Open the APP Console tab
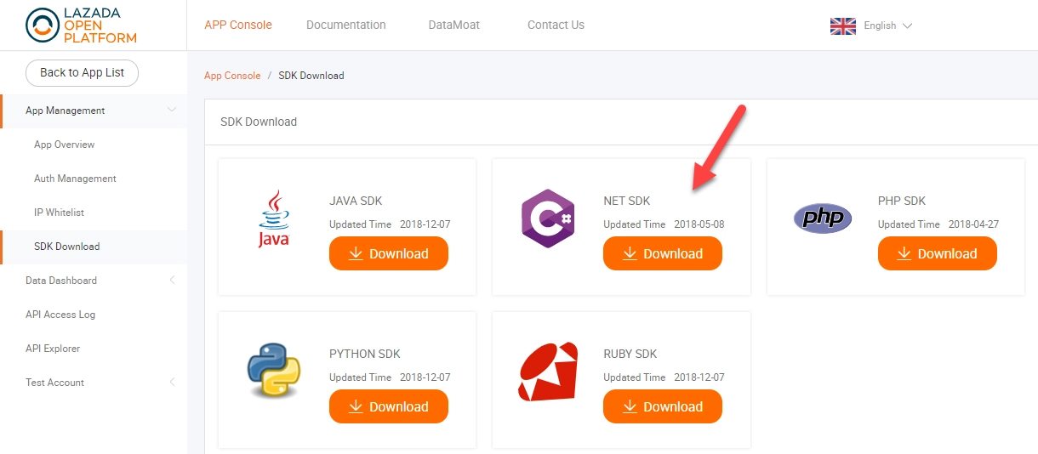 coord(238,25)
